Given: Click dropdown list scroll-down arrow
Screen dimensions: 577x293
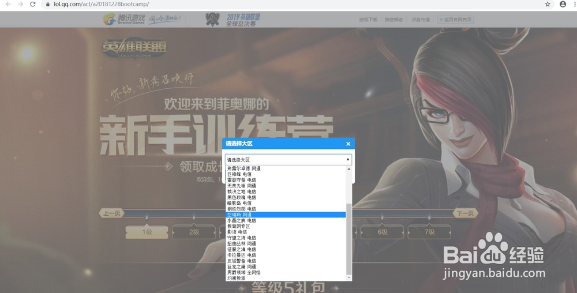Looking at the screenshot, I should (x=349, y=278).
